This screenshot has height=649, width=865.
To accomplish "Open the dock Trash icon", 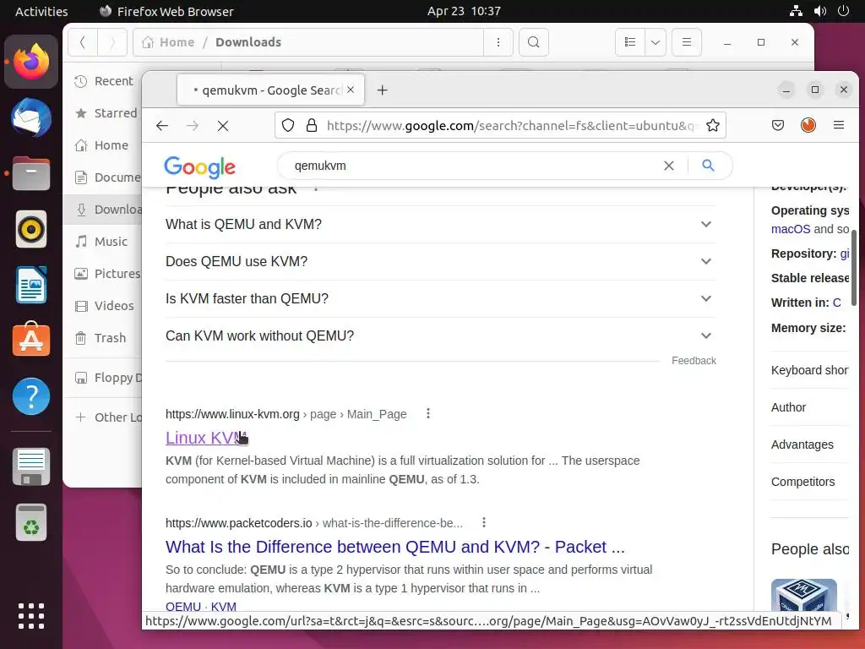I will [31, 522].
